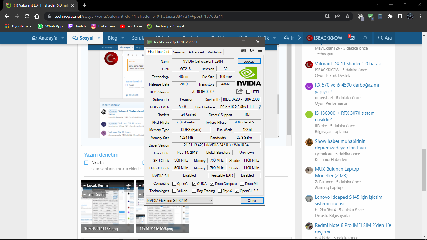This screenshot has height=240, width=427.
Task: Open the calculator extension icon
Action: point(380,16)
